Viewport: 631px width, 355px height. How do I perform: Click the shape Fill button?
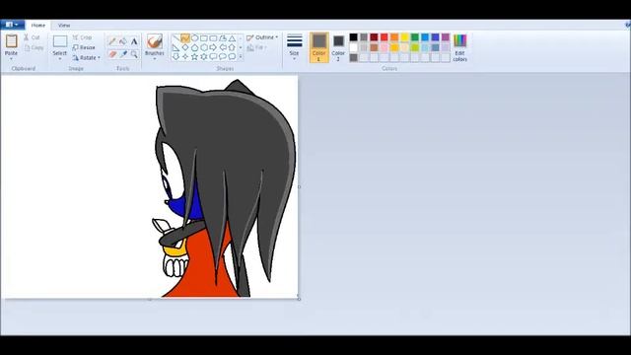(256, 47)
